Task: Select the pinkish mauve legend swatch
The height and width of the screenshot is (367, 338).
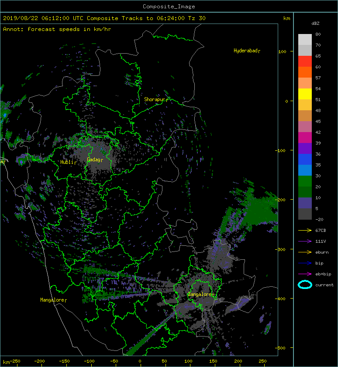Action: 305,127
